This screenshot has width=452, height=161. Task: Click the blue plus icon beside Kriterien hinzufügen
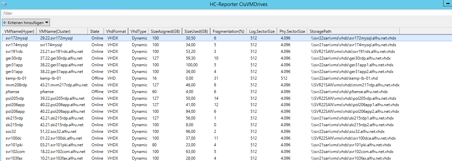(x=5, y=23)
